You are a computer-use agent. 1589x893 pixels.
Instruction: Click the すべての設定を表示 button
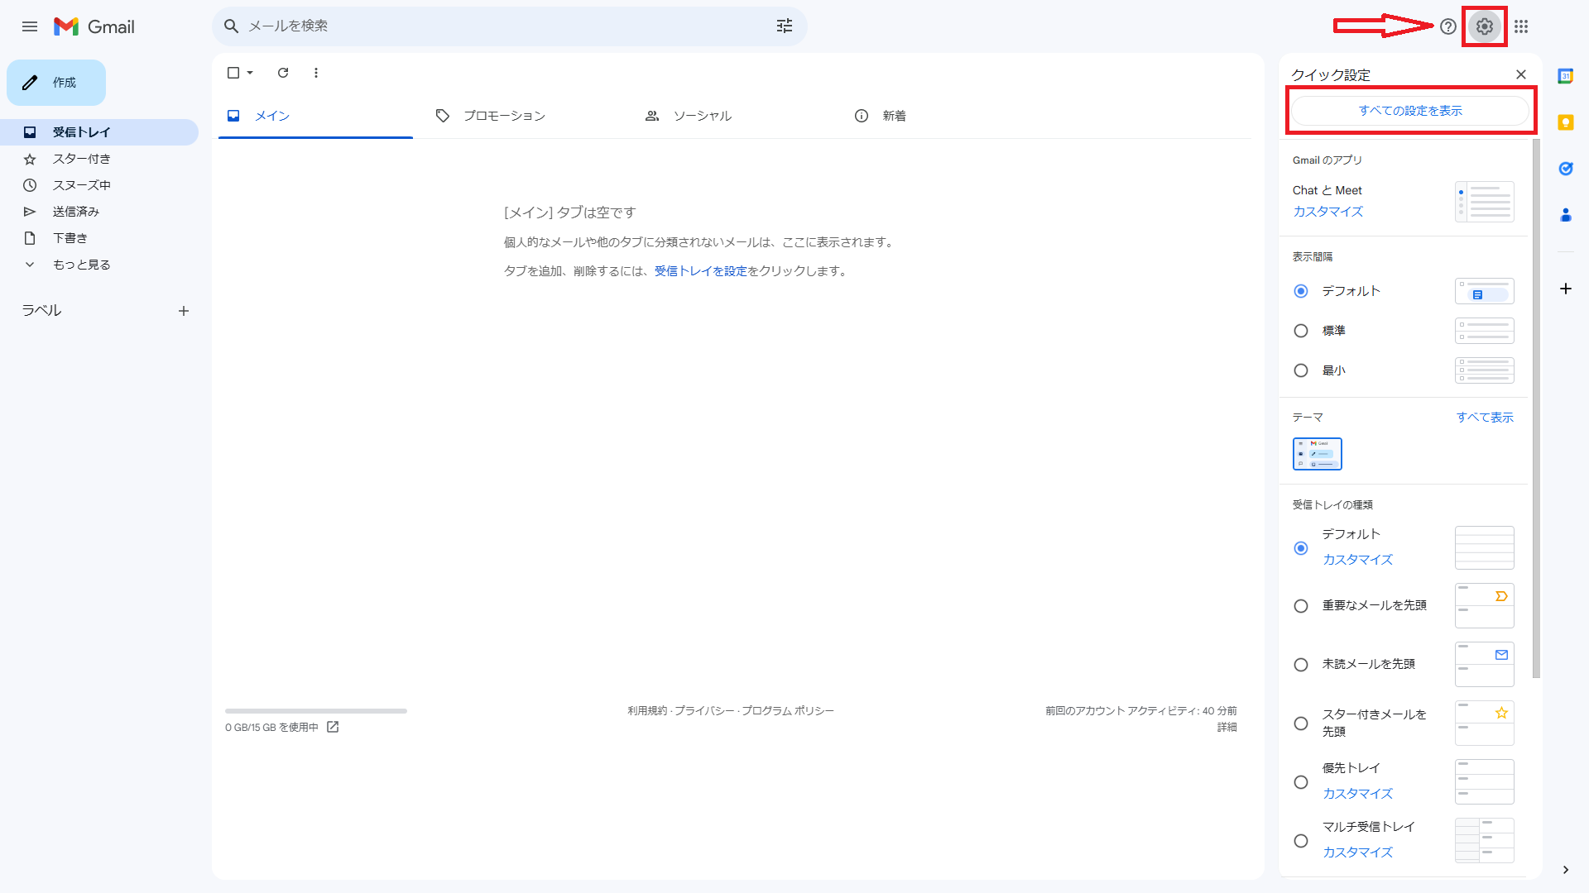[x=1410, y=110]
